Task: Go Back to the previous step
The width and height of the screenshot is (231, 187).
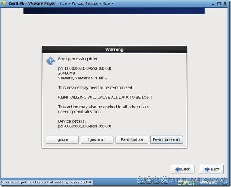Action: [183, 169]
